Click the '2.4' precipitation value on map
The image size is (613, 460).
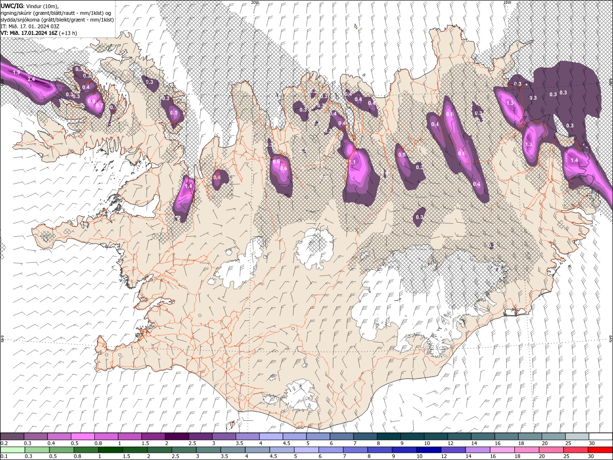32,79
